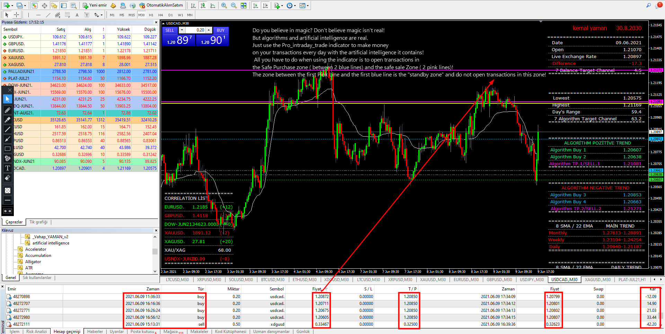Image resolution: width=665 pixels, height=334 pixels.
Task: Set the H4 timeframe
Action: tap(161, 15)
